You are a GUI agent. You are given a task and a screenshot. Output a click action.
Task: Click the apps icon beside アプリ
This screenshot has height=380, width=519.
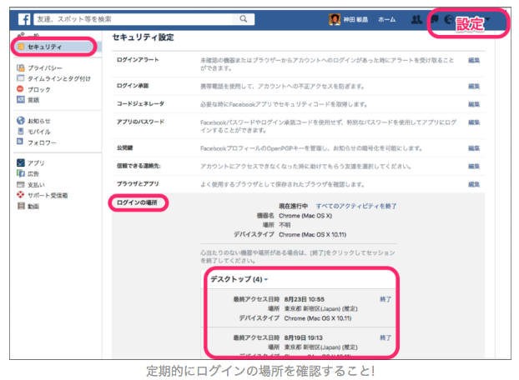[21, 162]
